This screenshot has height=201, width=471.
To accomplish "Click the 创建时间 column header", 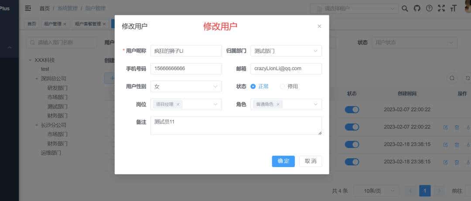I will point(407,94).
